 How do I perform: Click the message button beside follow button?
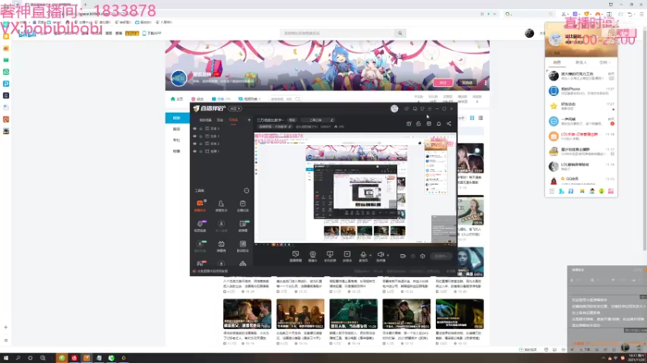(x=467, y=83)
